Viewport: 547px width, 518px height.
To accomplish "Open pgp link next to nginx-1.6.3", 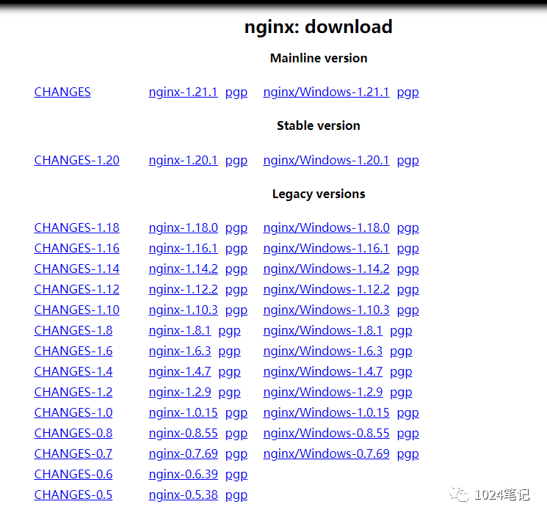I will click(x=229, y=351).
